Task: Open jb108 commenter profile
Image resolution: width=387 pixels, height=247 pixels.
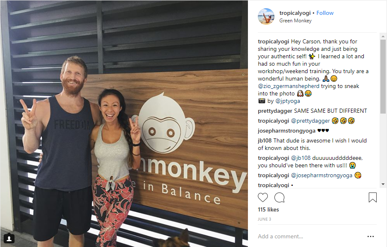Action: 264,140
